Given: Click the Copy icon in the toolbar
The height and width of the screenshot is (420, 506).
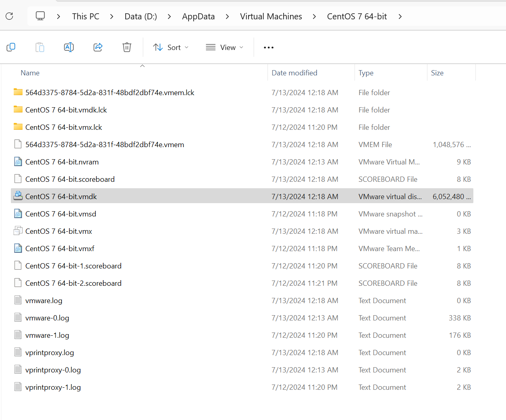Looking at the screenshot, I should [11, 47].
